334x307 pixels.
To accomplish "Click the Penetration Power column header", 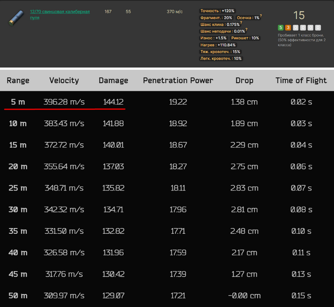I will click(x=178, y=80).
